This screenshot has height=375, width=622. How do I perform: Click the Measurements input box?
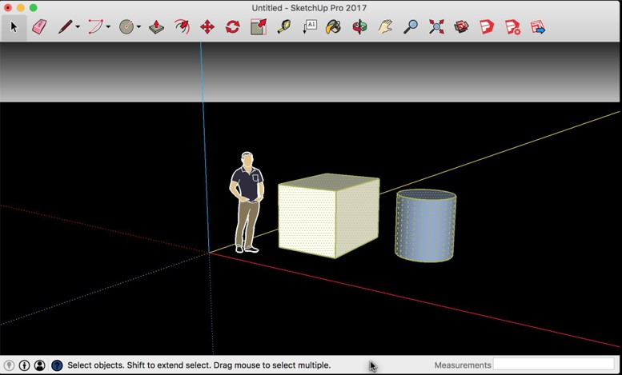[554, 365]
